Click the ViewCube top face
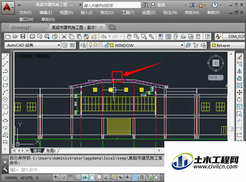This screenshot has height=182, width=246. 216,63
